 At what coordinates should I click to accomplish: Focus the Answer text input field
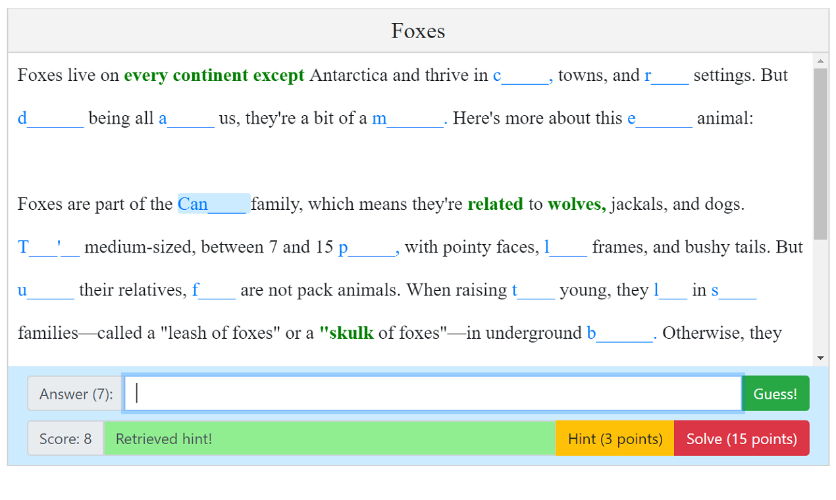point(432,393)
